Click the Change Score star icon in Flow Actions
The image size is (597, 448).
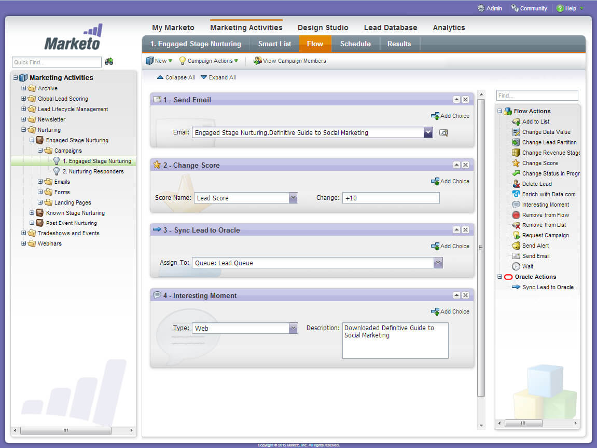tap(516, 163)
